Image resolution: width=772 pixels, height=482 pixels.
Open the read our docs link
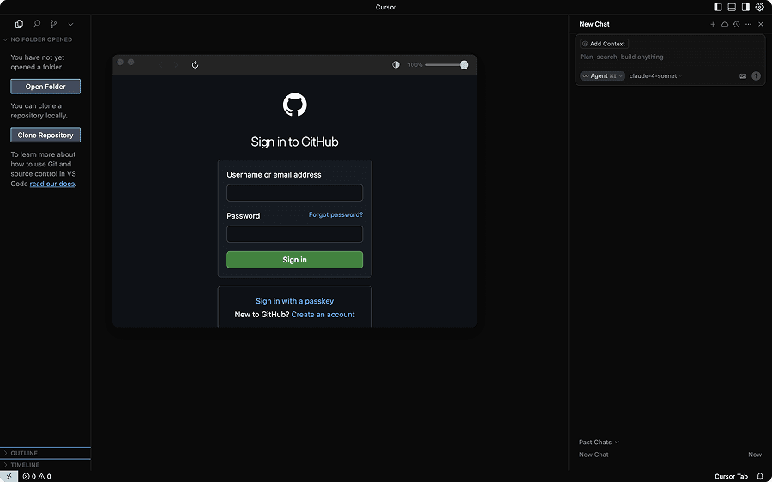point(52,184)
